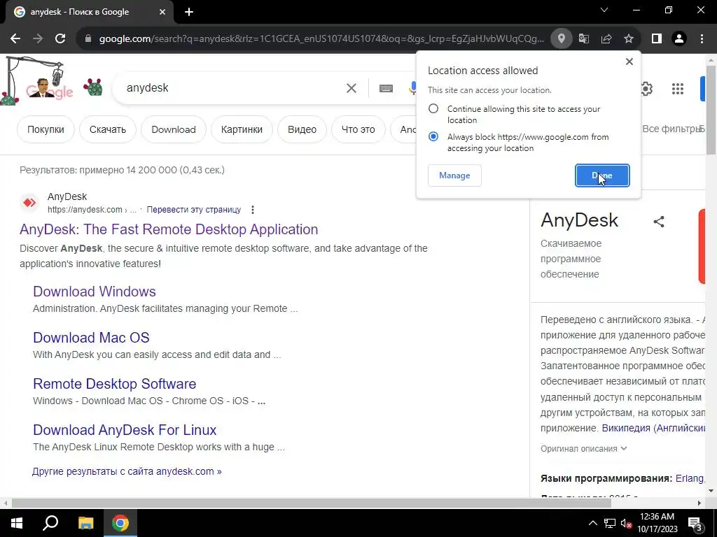The height and width of the screenshot is (537, 717).
Task: Open the notification center icon
Action: [x=695, y=524]
